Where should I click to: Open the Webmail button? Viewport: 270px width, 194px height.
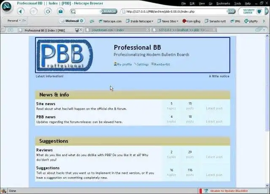coord(72,21)
